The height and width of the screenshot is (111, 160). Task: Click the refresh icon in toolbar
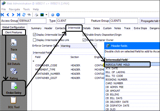tap(24, 15)
